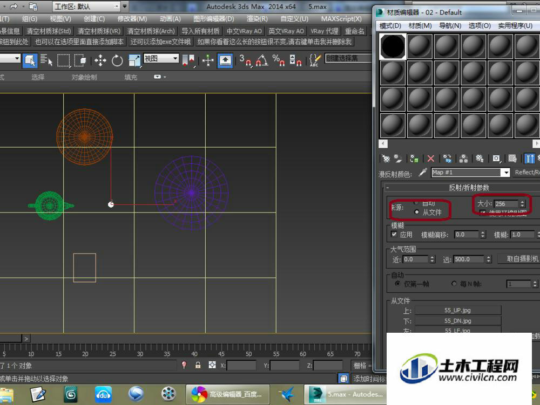This screenshot has width=540, height=405.
Task: Open Material ID Channel flyout
Action: 496,159
